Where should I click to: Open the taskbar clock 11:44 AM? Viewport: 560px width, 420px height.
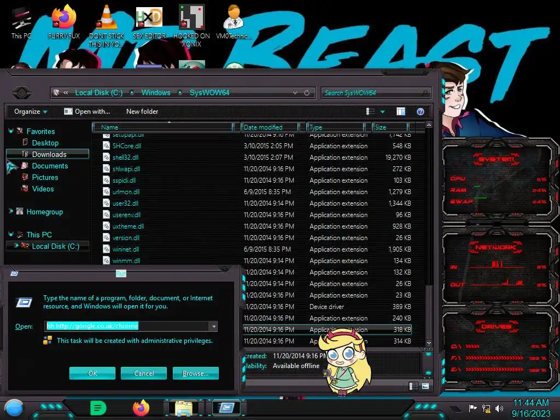click(x=531, y=408)
